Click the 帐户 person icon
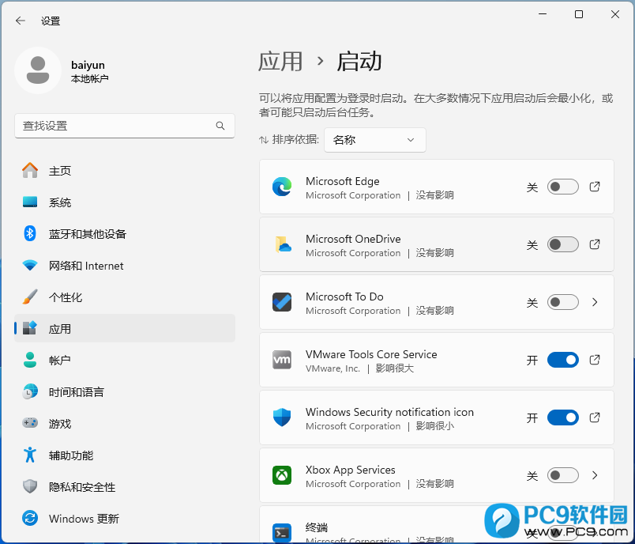This screenshot has height=544, width=635. tap(30, 360)
